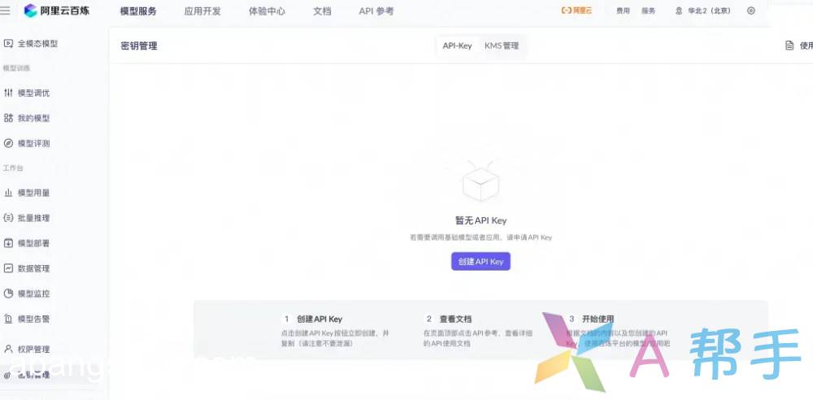Open 我的模型 in the sidebar
Screen dimensions: 813x400
pos(33,118)
